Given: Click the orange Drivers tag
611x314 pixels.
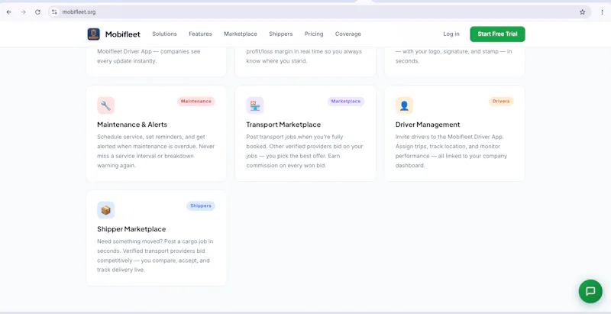Looking at the screenshot, I should pos(501,102).
